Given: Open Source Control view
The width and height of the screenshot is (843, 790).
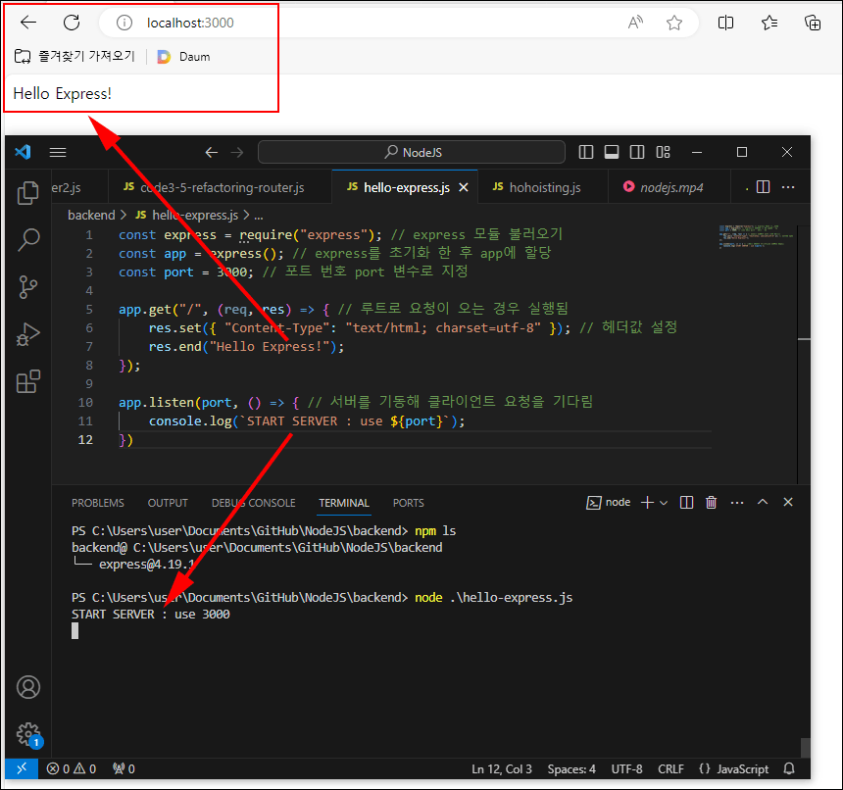Looking at the screenshot, I should pyautogui.click(x=28, y=287).
